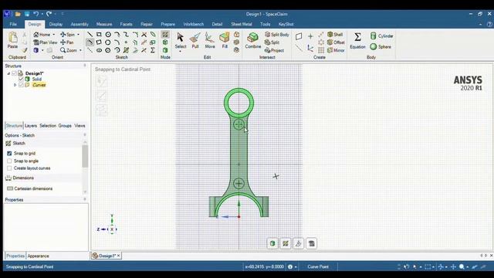494x278 pixels.
Task: Click the Open folder icon in title bar
Action: pyautogui.click(x=18, y=14)
